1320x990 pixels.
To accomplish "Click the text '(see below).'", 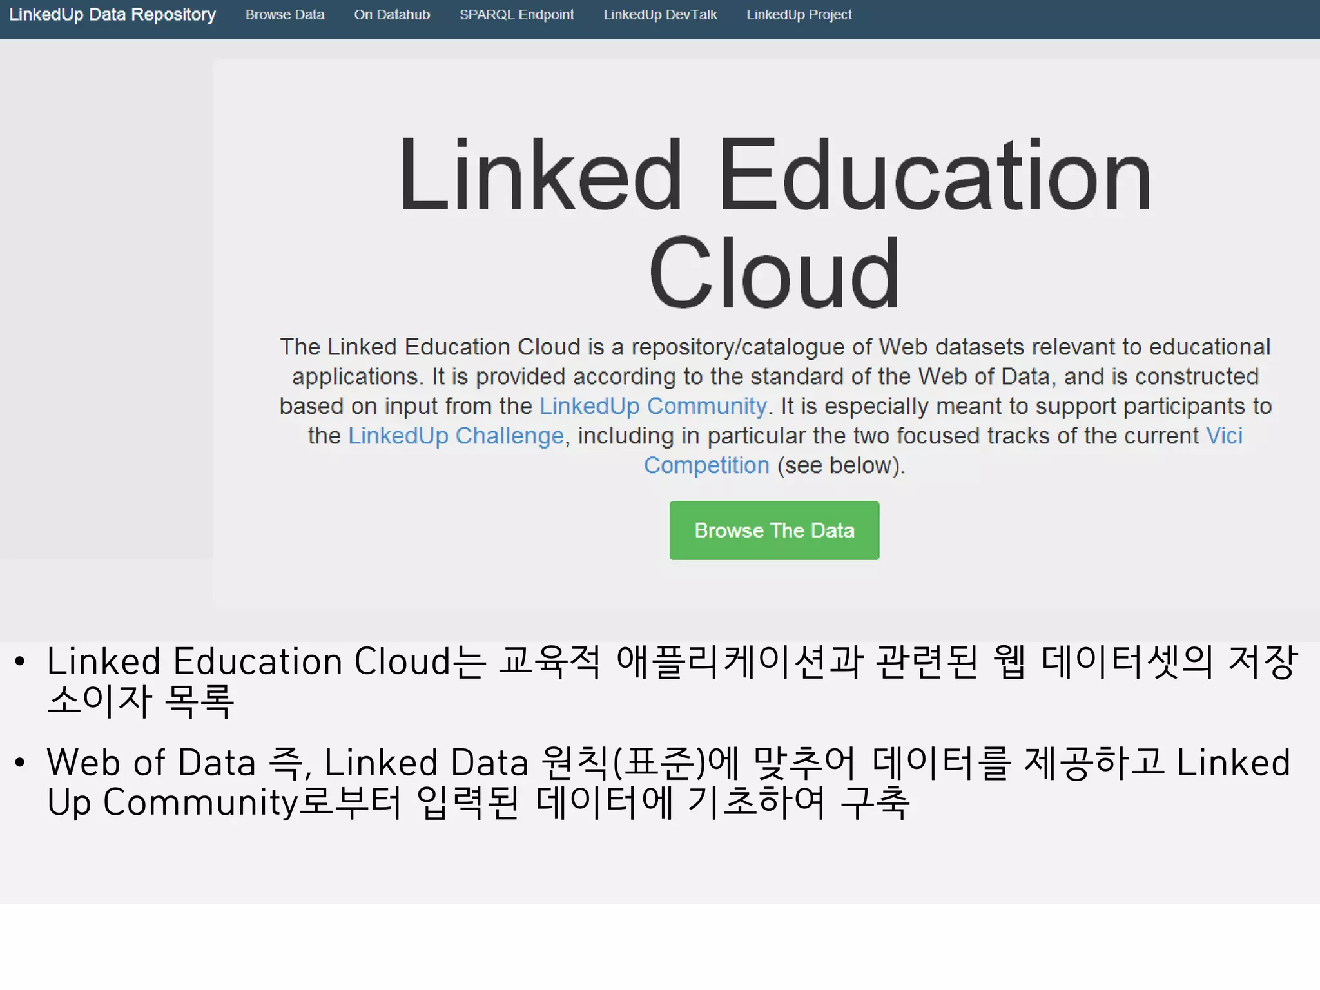I will (841, 465).
